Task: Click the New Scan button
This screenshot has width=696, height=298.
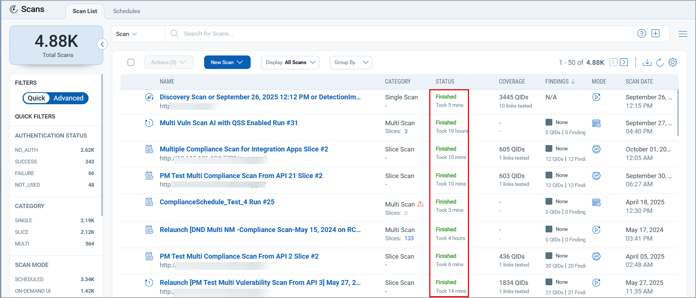Action: (x=227, y=62)
